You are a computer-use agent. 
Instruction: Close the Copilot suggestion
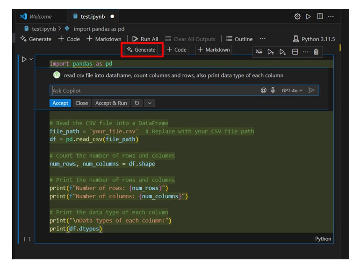tap(81, 103)
